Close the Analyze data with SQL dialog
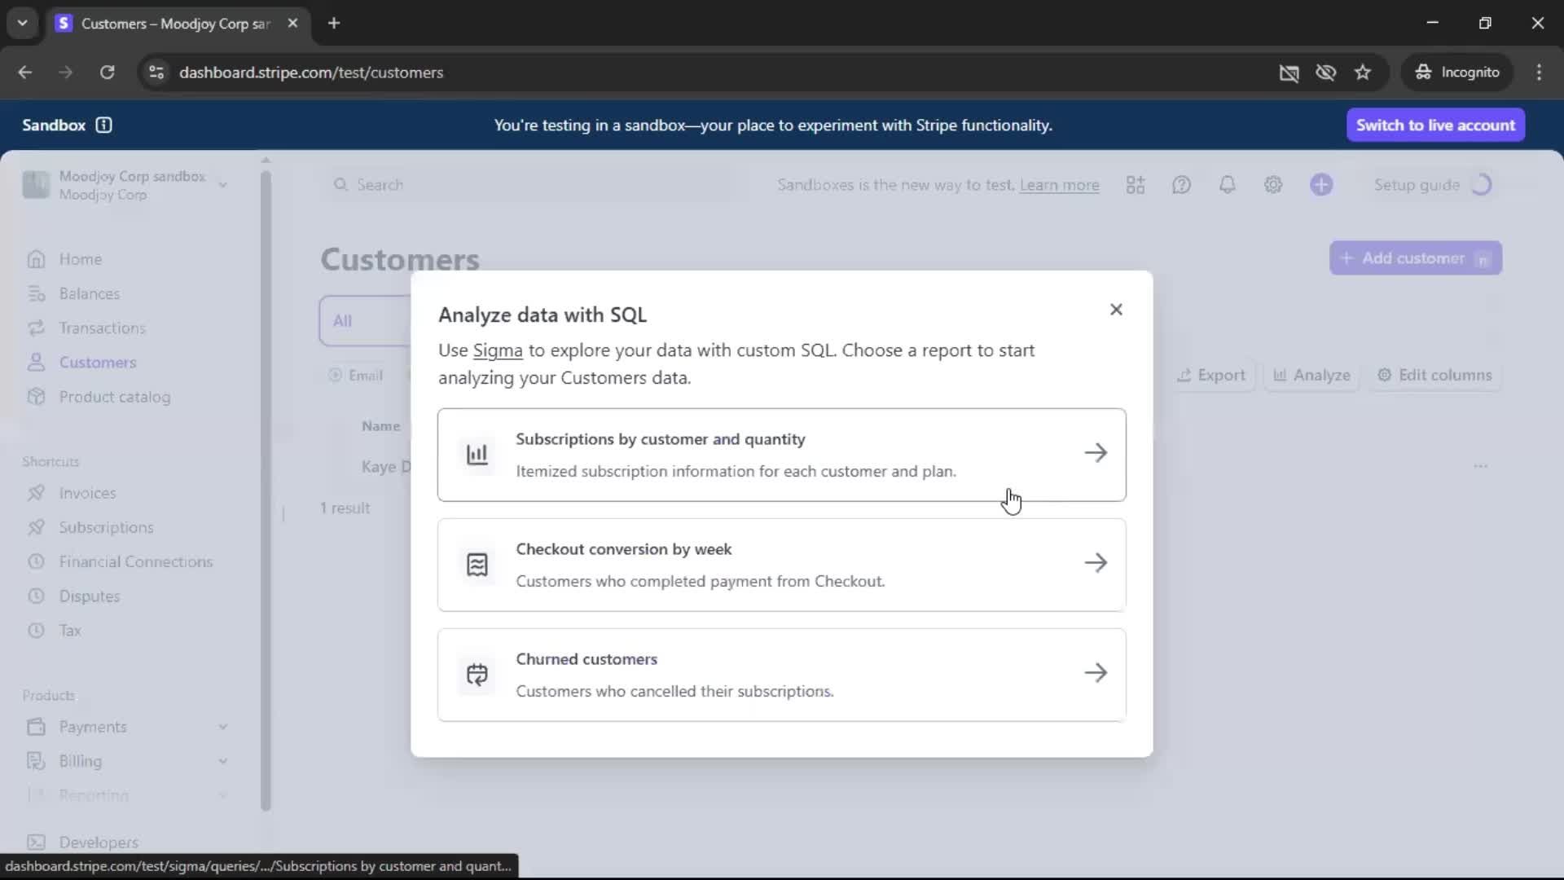The image size is (1564, 880). pos(1116,310)
